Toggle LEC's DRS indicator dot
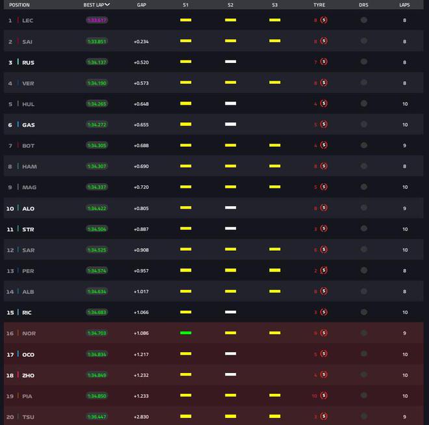This screenshot has height=425, width=429. coord(363,20)
